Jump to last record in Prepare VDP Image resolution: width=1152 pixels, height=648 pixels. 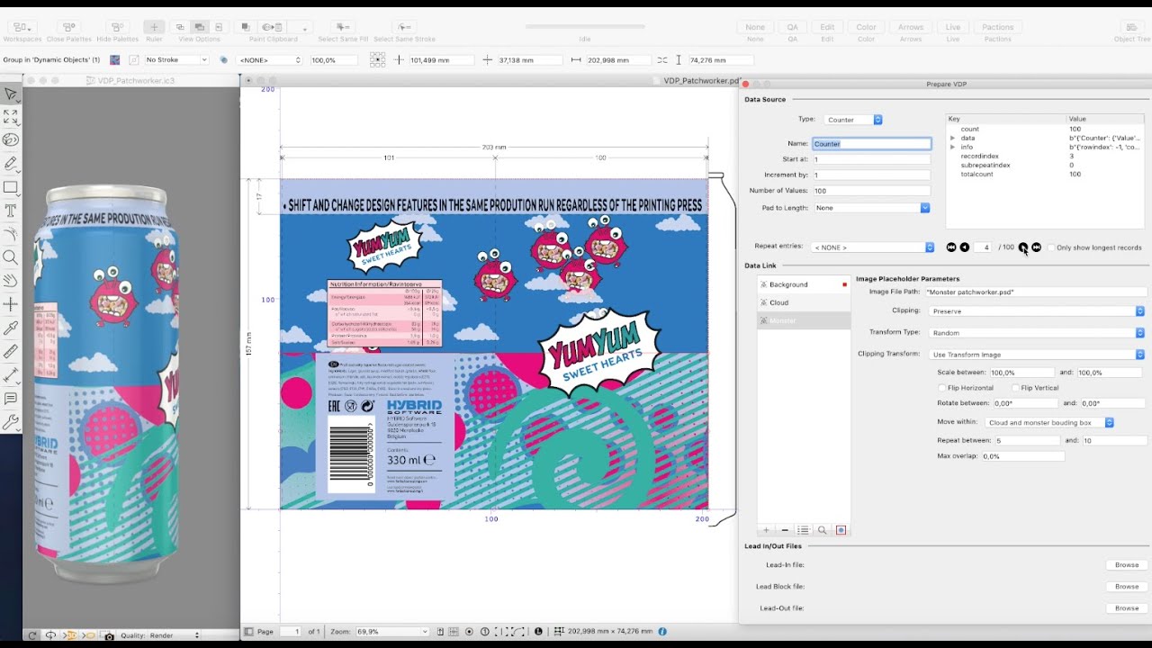coord(1036,247)
